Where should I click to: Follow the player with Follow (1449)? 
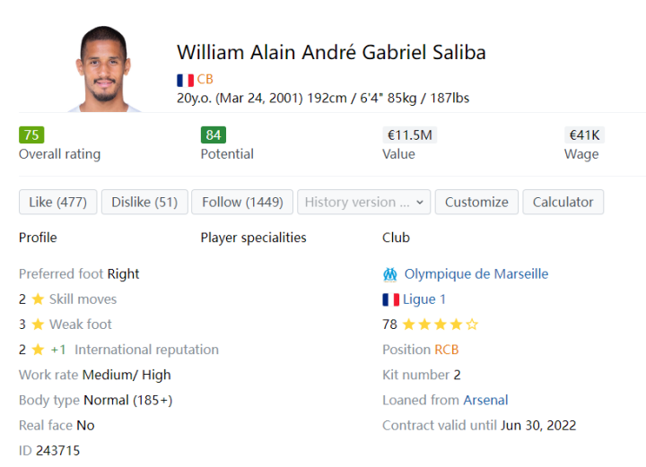point(242,202)
